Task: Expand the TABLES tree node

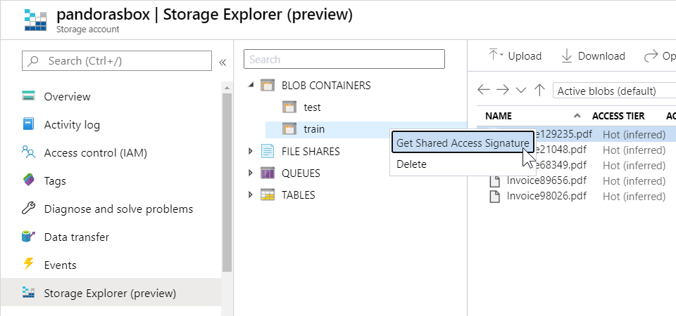Action: (x=251, y=195)
